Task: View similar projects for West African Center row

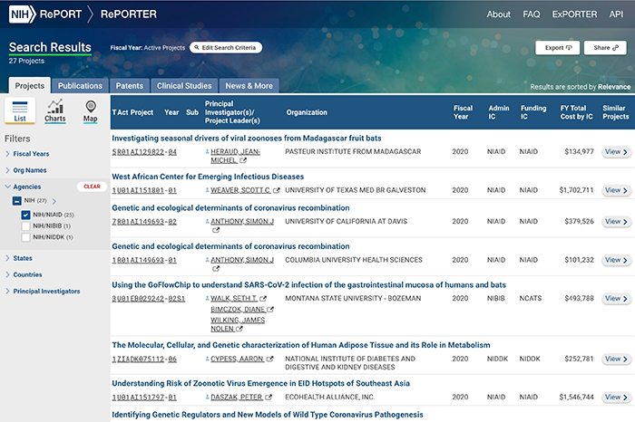Action: (616, 190)
